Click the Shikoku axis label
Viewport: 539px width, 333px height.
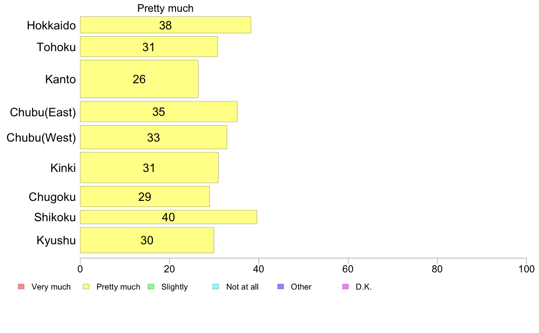click(x=54, y=218)
